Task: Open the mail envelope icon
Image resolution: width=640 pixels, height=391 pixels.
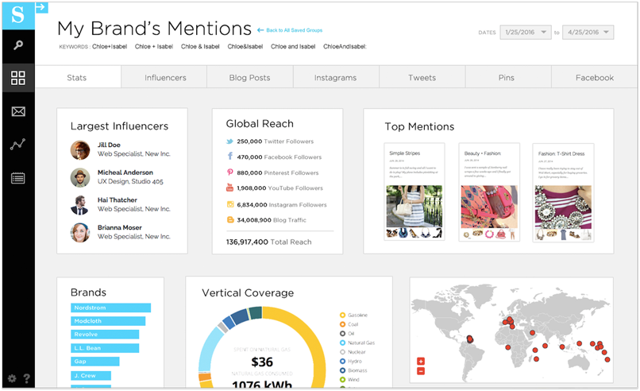Action: pos(18,111)
